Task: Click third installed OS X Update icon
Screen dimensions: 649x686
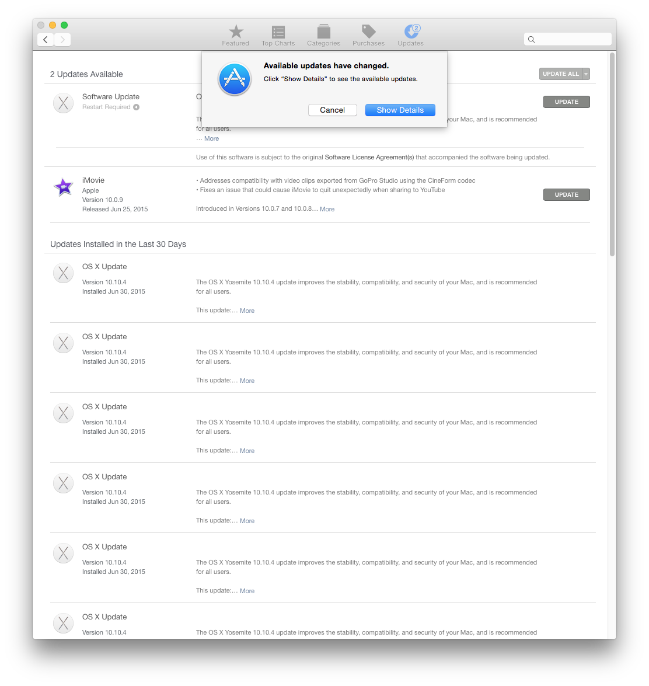Action: pos(64,413)
